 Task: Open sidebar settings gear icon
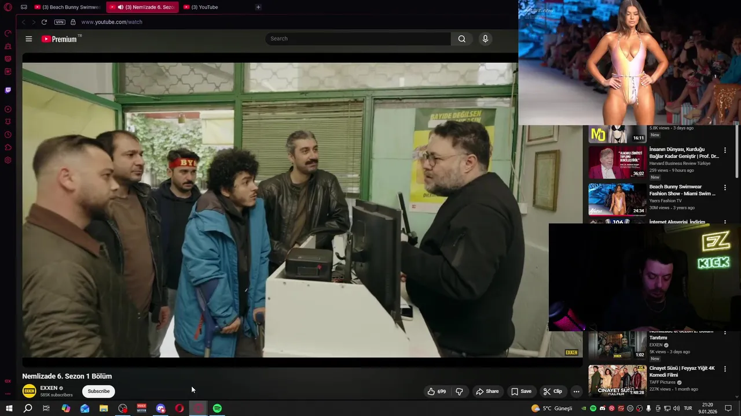(8, 160)
